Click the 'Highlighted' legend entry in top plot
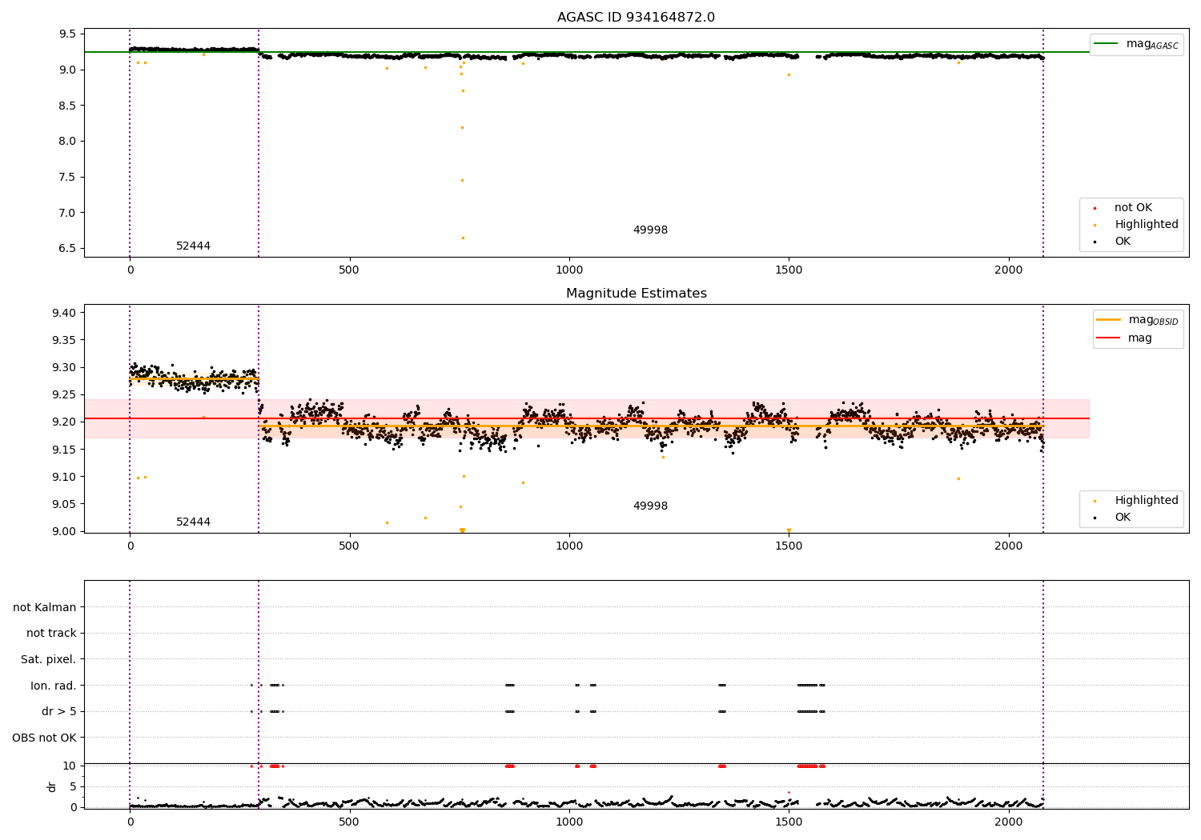Viewport: 1201px width, 840px height. (1135, 225)
